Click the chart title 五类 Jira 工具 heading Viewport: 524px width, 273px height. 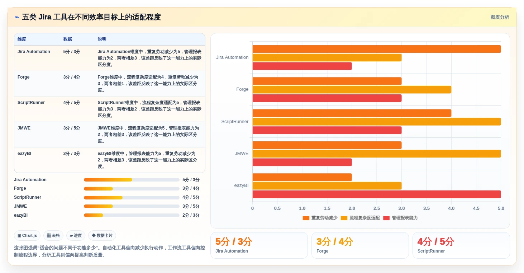[91, 17]
